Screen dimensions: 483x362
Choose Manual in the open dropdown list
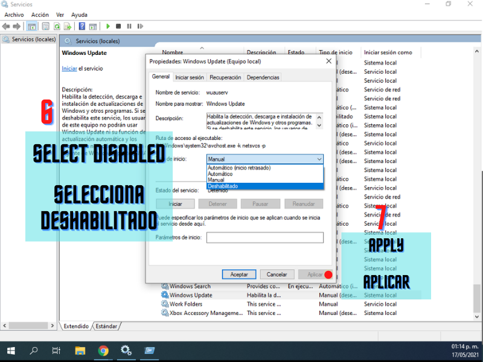(x=265, y=180)
